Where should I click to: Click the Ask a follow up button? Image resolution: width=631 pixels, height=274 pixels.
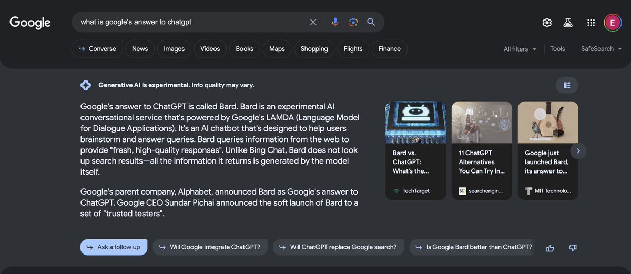[114, 247]
